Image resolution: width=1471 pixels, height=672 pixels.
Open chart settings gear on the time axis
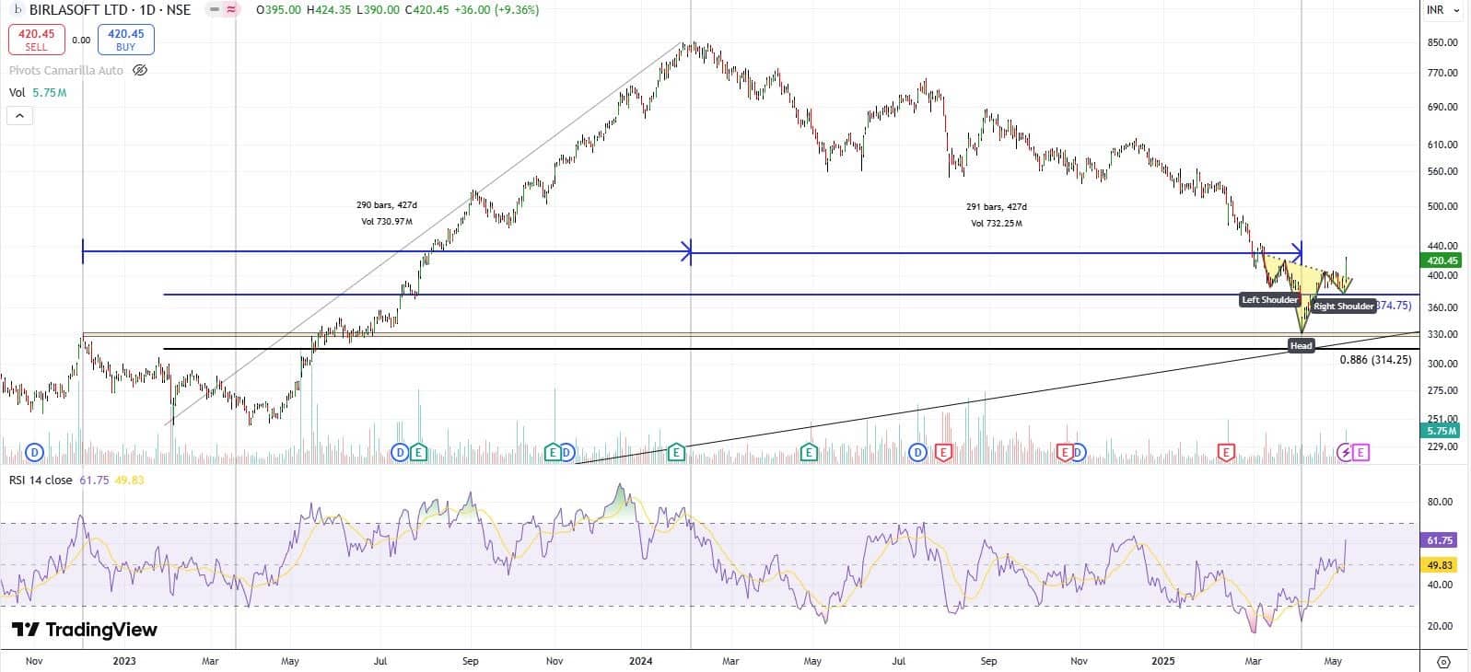coord(1443,662)
